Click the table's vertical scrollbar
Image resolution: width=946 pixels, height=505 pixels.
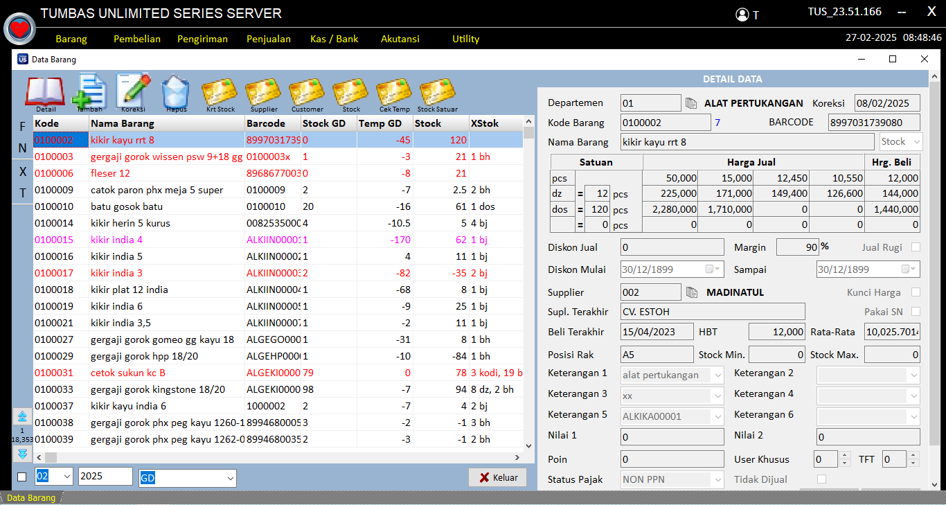click(529, 284)
